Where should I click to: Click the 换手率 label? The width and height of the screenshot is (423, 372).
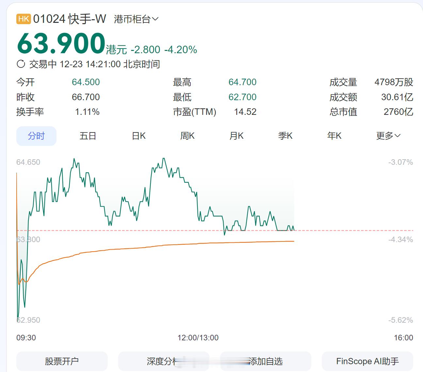[x=30, y=112]
